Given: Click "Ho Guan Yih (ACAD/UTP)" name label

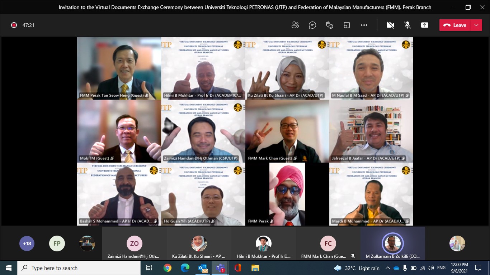Looking at the screenshot, I should pyautogui.click(x=187, y=221).
